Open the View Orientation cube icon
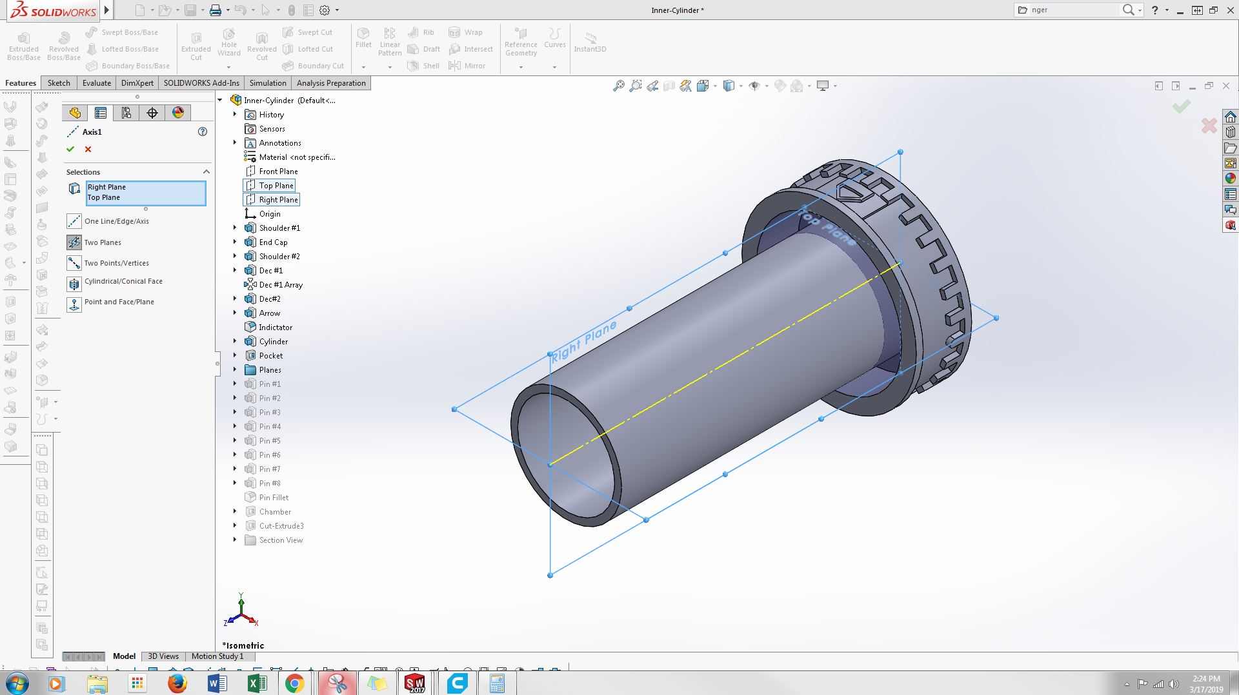The height and width of the screenshot is (695, 1239). click(x=703, y=86)
